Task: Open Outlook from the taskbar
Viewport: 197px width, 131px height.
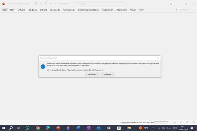Action: 98,128
